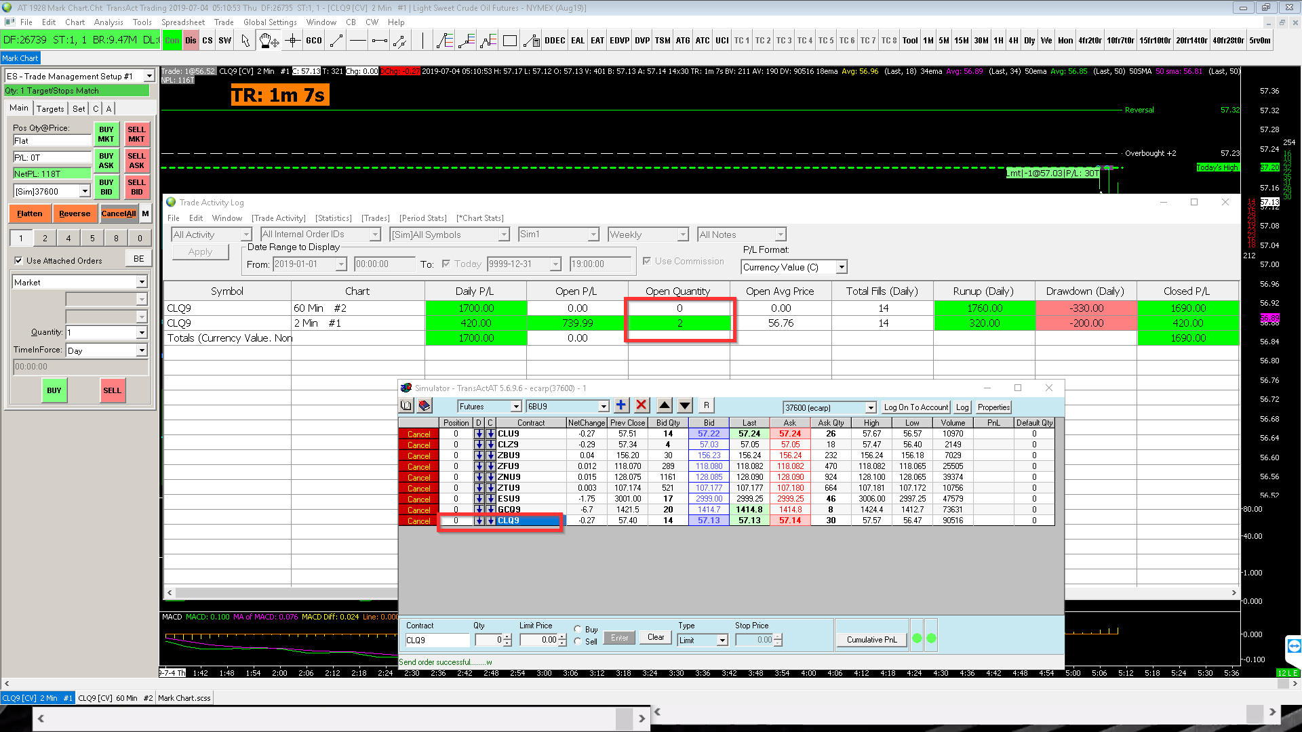Switch to the Targets tab
The image size is (1302, 732).
click(50, 108)
